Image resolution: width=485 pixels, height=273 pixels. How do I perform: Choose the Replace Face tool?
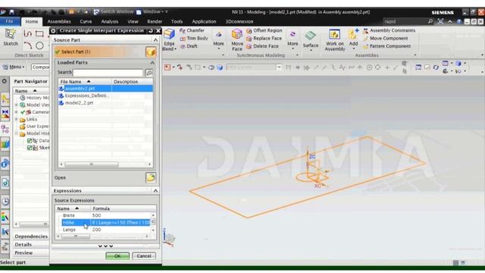(x=264, y=39)
